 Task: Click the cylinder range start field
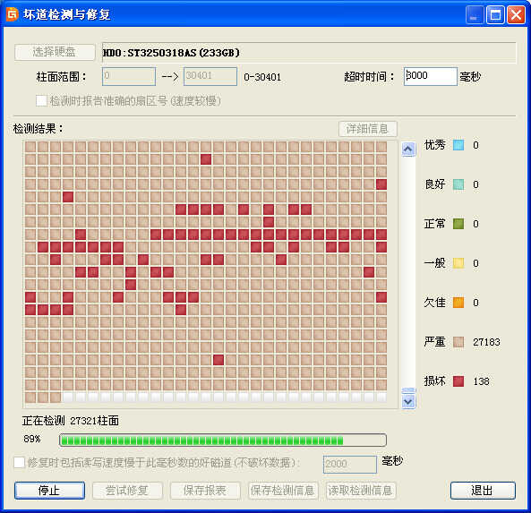(x=129, y=76)
